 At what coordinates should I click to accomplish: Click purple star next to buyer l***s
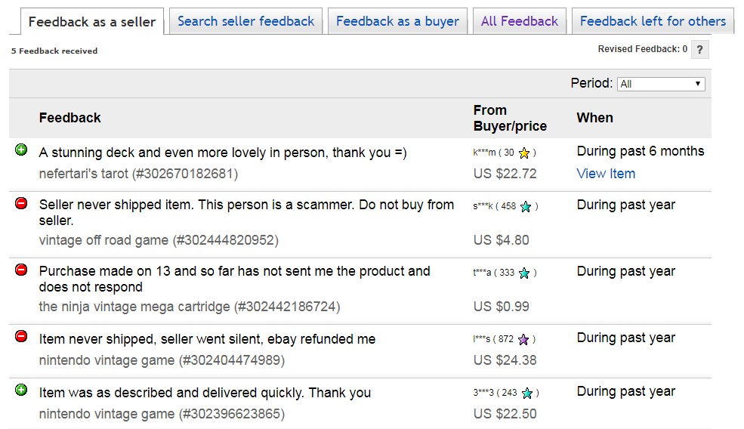(x=523, y=339)
